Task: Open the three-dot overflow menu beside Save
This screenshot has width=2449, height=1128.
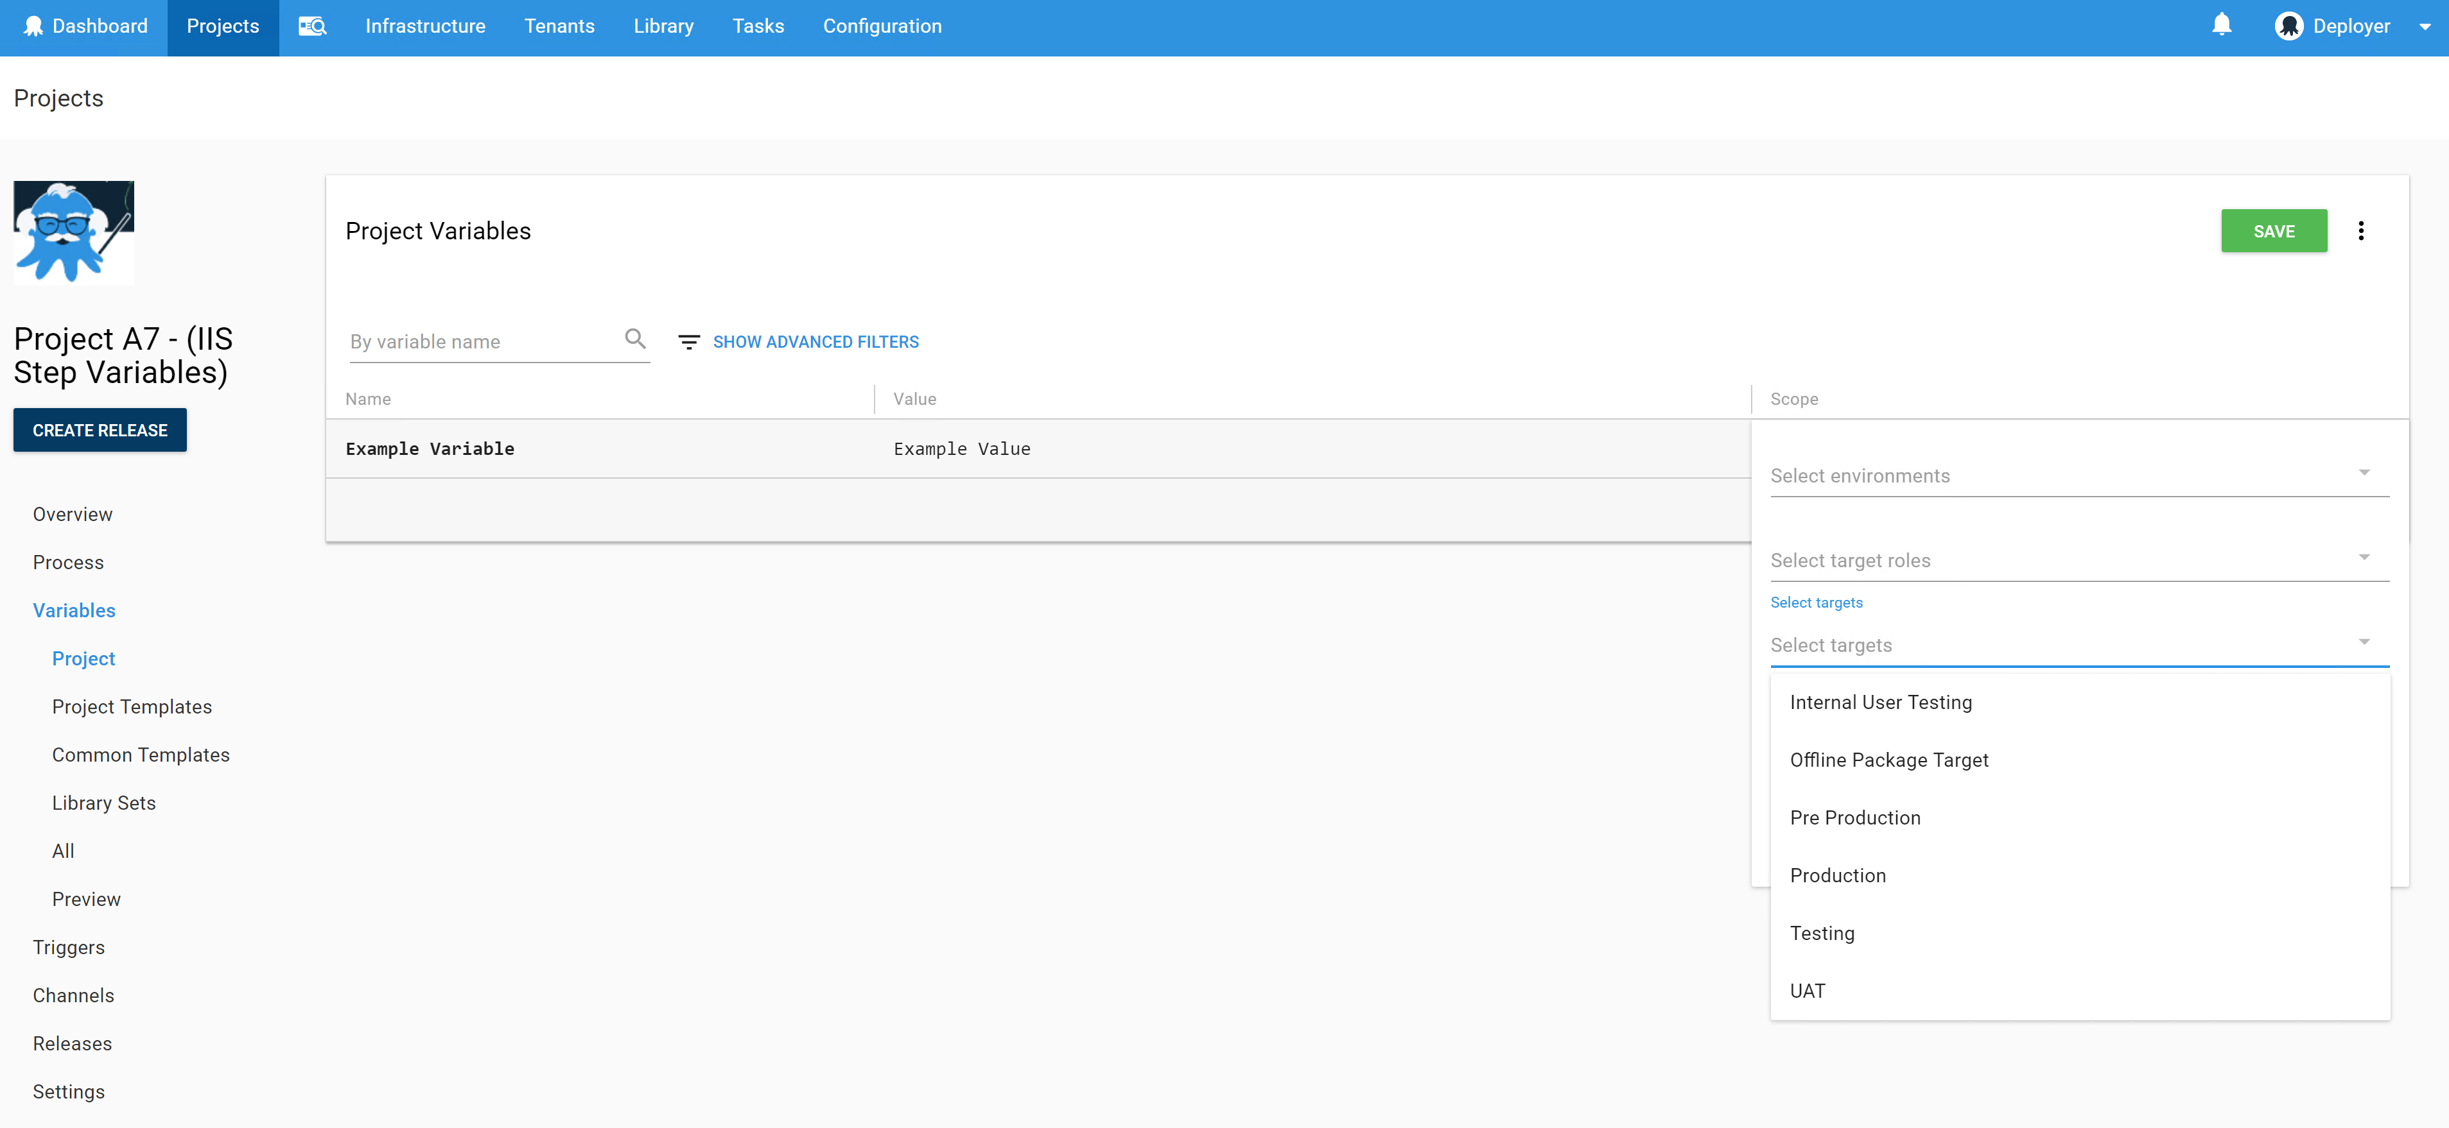Action: tap(2360, 231)
